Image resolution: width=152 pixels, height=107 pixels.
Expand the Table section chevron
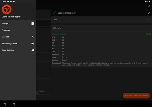coord(148,20)
